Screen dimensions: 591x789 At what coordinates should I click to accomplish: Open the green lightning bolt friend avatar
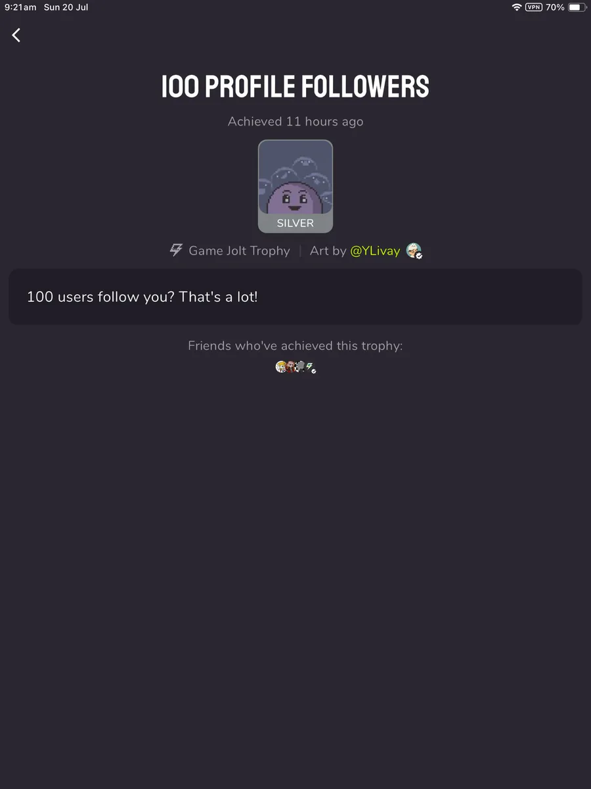pyautogui.click(x=309, y=367)
